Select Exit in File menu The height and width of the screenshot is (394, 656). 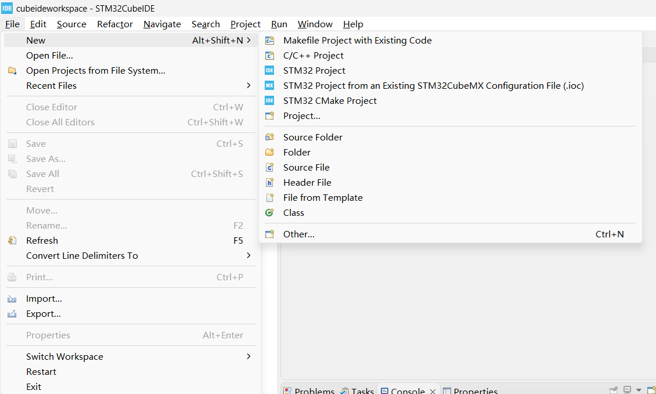(x=131, y=387)
